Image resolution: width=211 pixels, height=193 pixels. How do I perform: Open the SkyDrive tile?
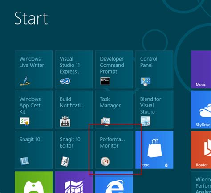click(x=201, y=110)
